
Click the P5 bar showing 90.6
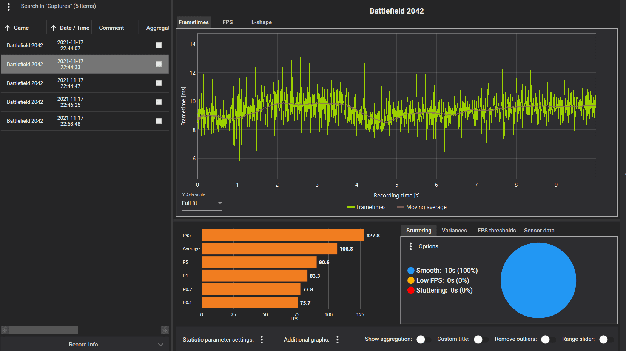(259, 262)
